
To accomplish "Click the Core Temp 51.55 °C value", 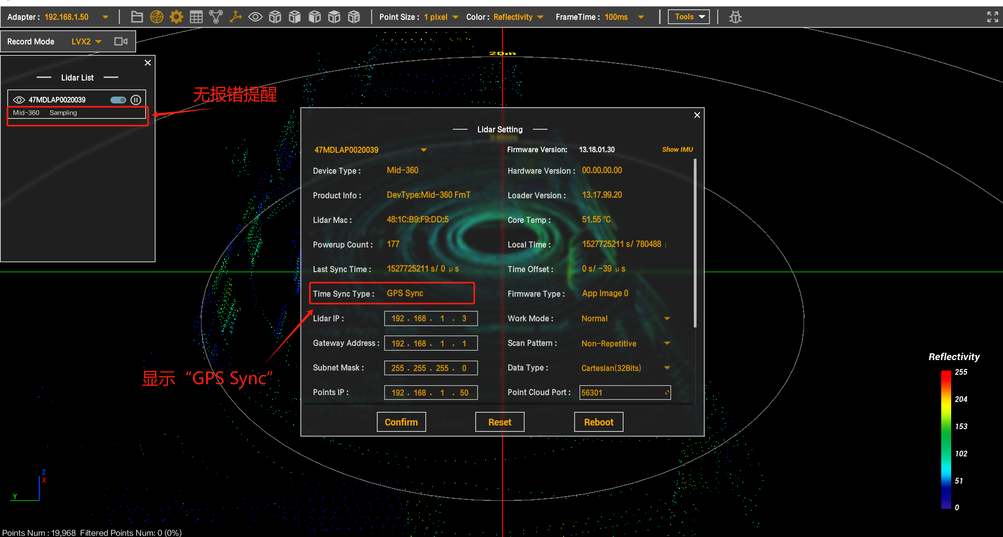I will [596, 220].
